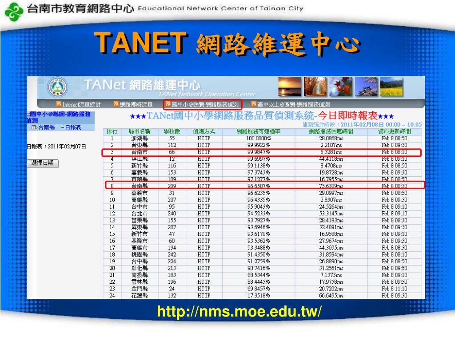The image size is (455, 341).
Task: Select the 高雄縣 cell in rank 10 row
Action: [140, 200]
